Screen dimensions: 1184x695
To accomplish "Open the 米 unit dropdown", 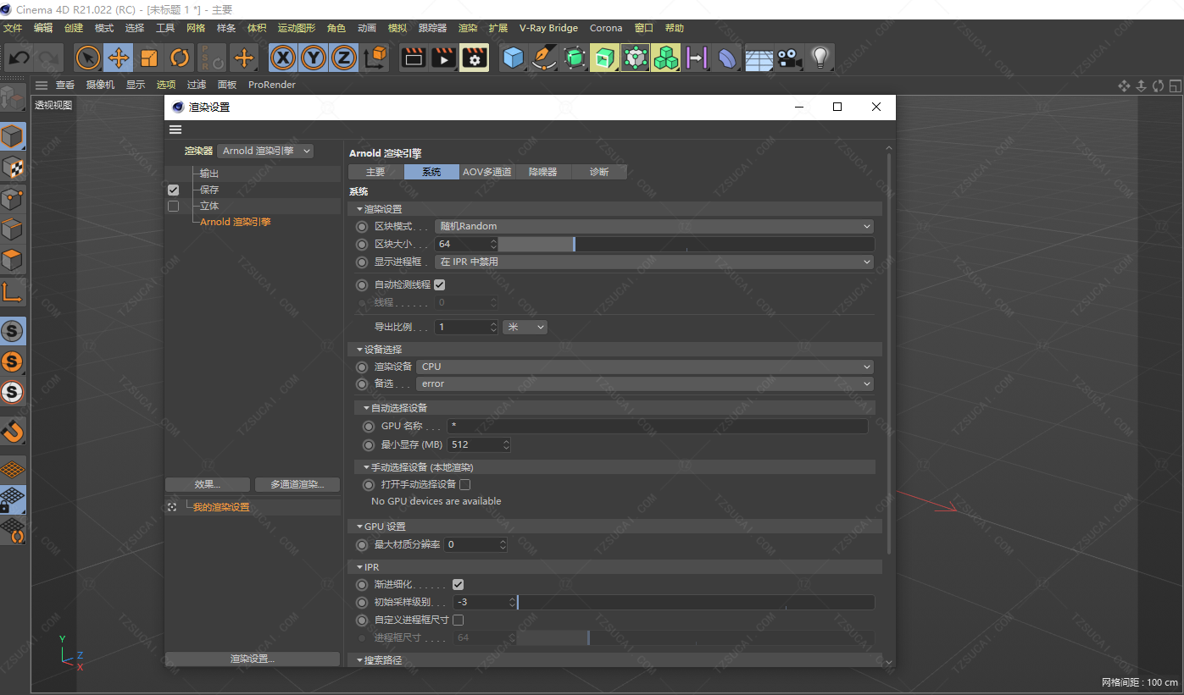I will pyautogui.click(x=525, y=327).
